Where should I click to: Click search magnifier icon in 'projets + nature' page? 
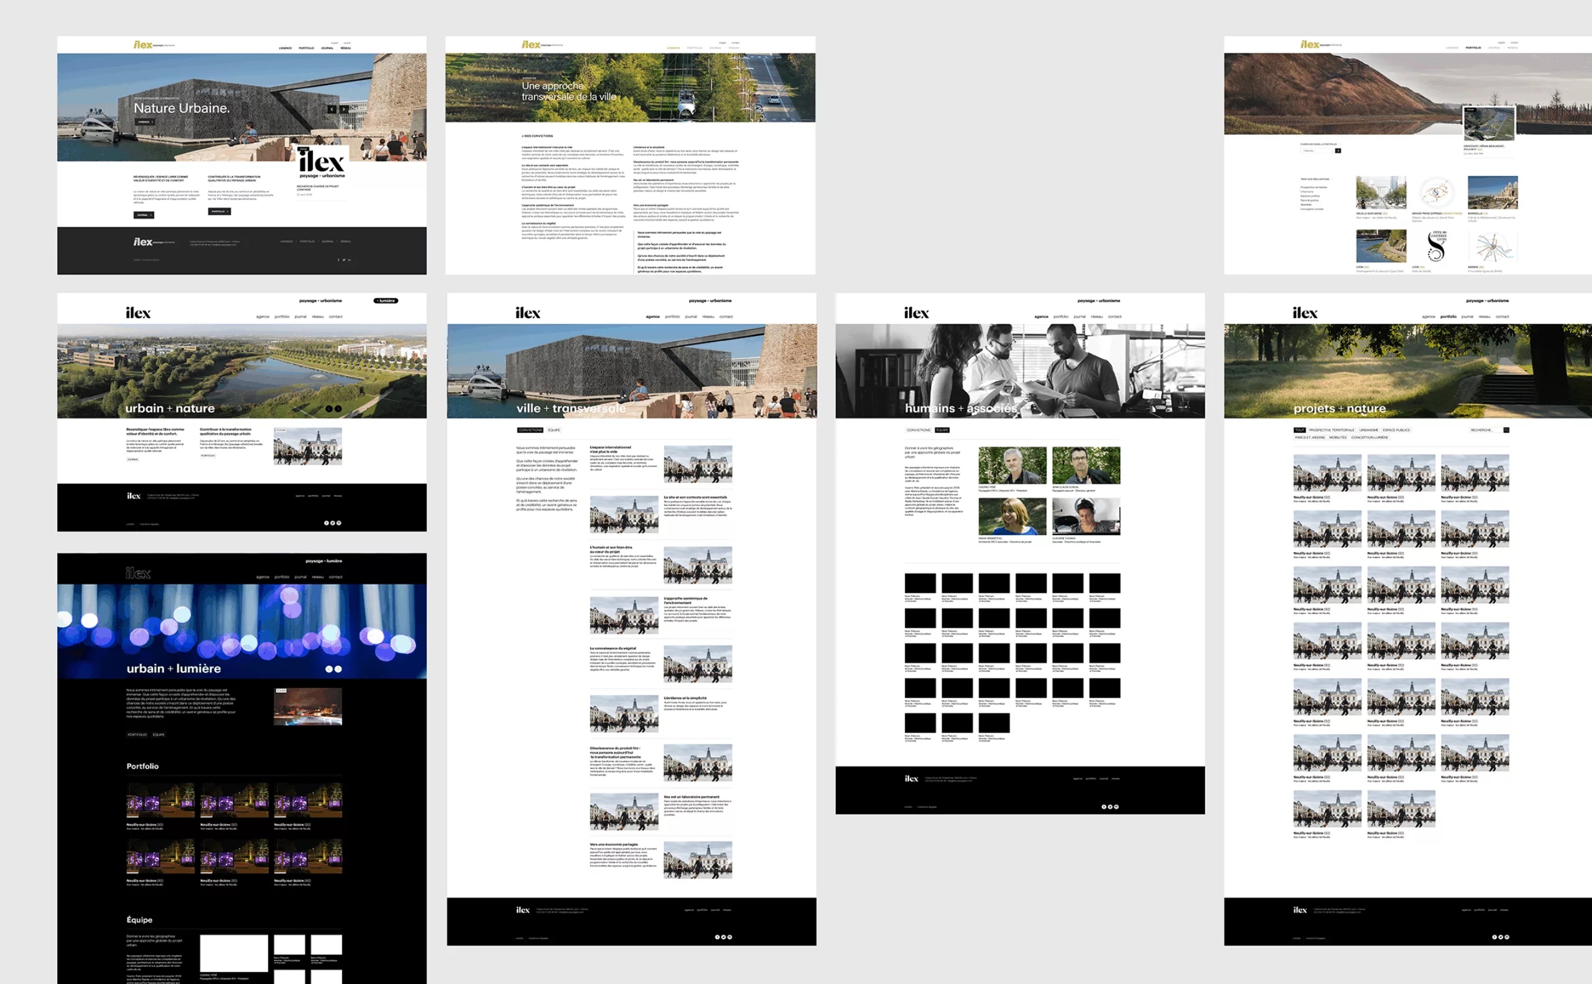pyautogui.click(x=1506, y=430)
